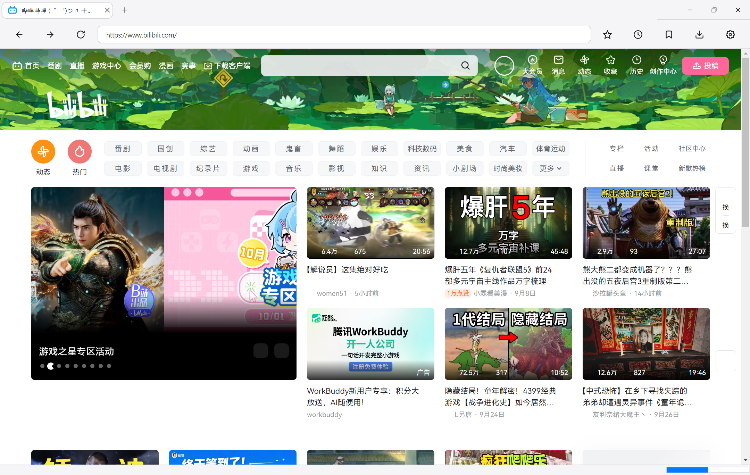Open the 1代结局 隐藏结局 video thumbnail
The width and height of the screenshot is (750, 475).
point(508,344)
